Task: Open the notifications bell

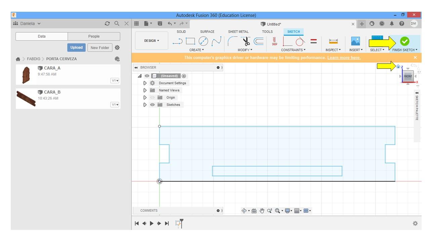Action: click(392, 24)
